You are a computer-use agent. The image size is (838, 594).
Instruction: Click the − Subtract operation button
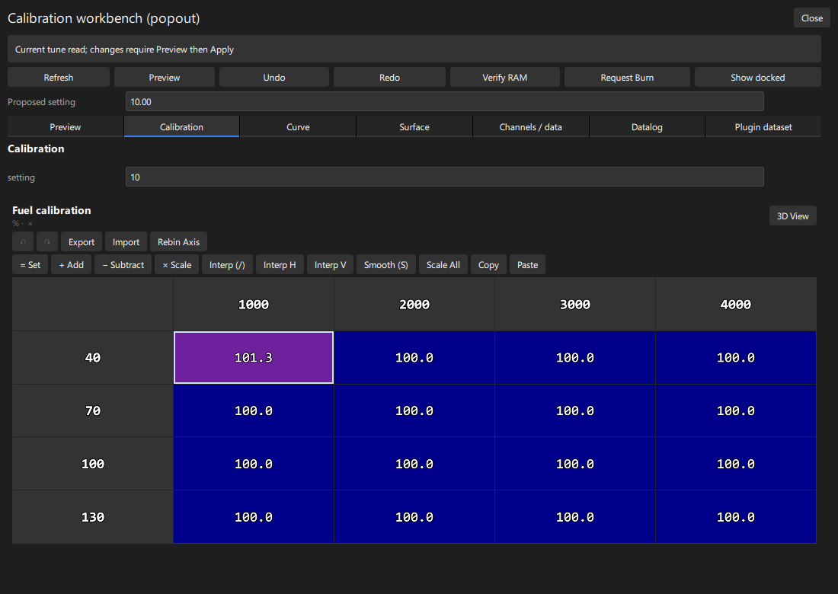tap(123, 265)
